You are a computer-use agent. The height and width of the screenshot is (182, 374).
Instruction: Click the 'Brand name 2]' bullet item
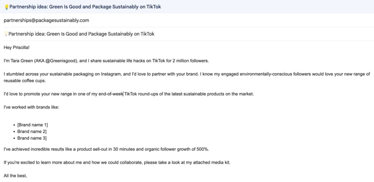[32, 131]
